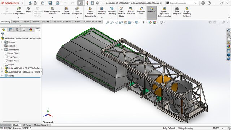
Task: Click in the Search Commands field
Action: click(x=182, y=3)
